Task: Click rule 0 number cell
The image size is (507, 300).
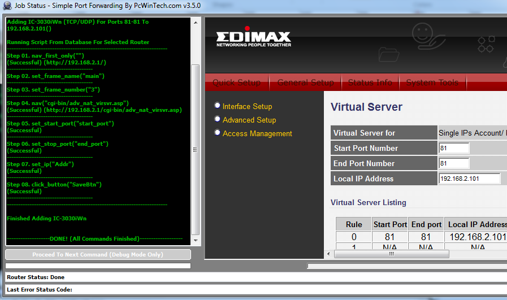Action: point(354,237)
